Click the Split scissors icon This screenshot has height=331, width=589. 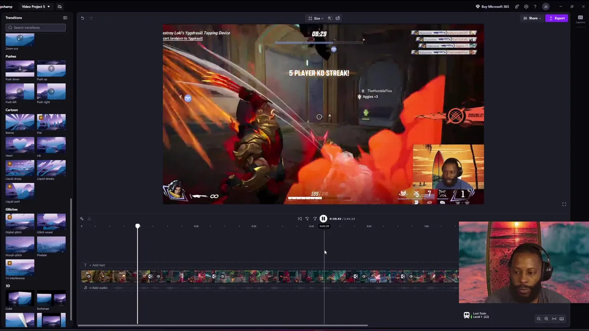[89, 219]
